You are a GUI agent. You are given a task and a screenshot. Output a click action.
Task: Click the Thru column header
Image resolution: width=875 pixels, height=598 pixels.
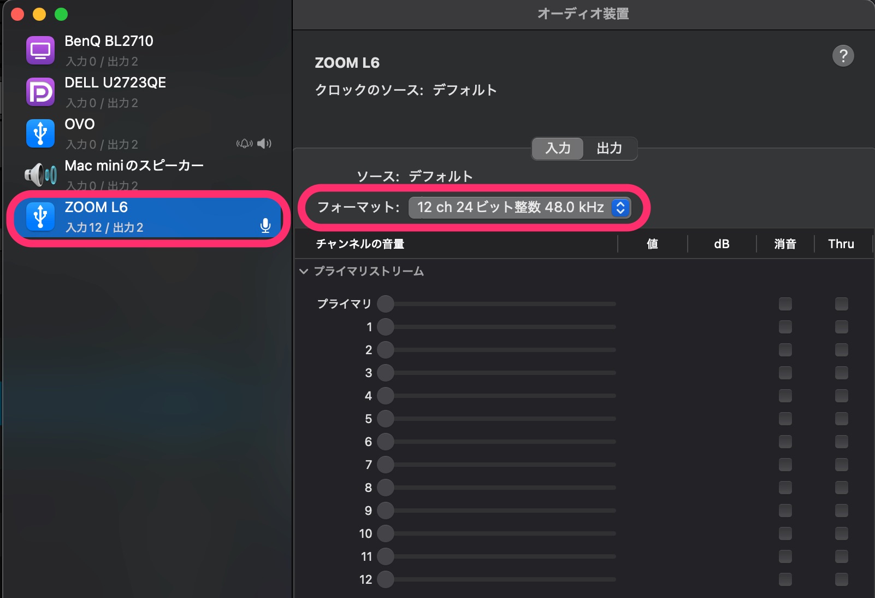[x=841, y=244]
